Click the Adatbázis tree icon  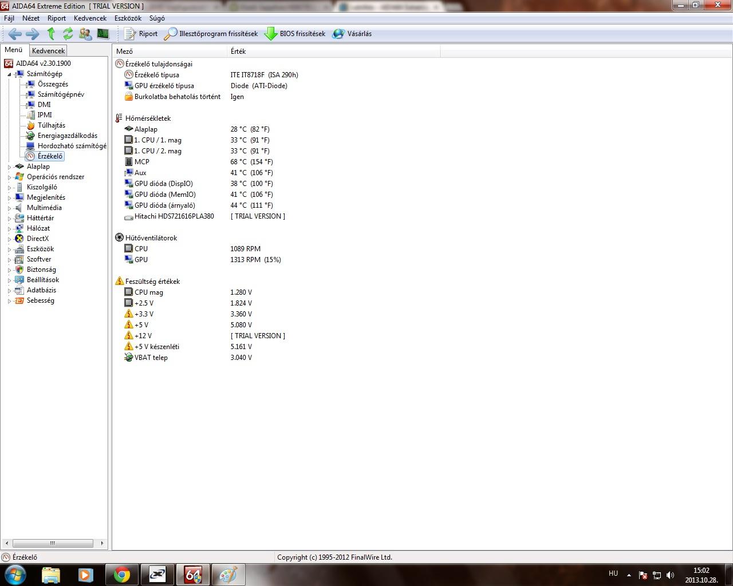point(19,290)
